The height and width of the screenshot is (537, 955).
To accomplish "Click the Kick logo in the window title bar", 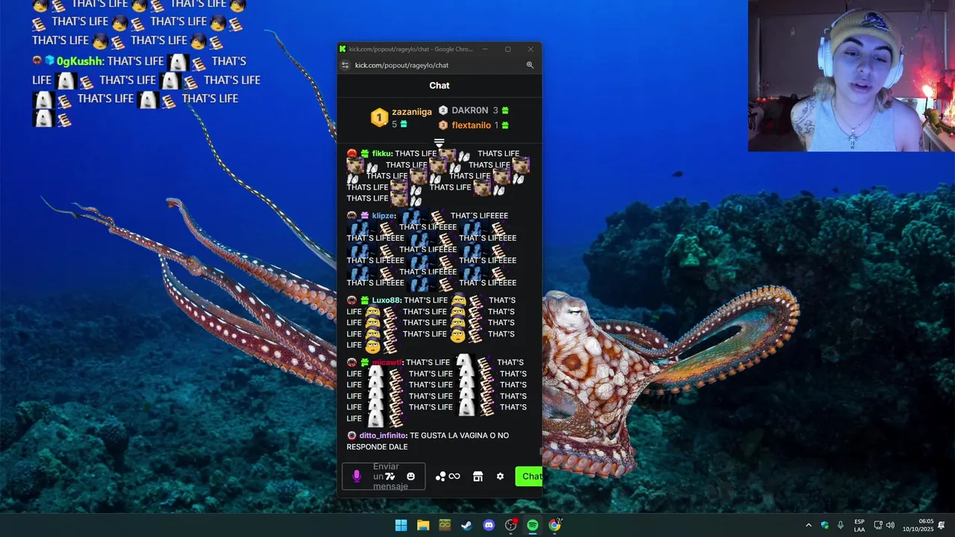I will click(x=342, y=49).
